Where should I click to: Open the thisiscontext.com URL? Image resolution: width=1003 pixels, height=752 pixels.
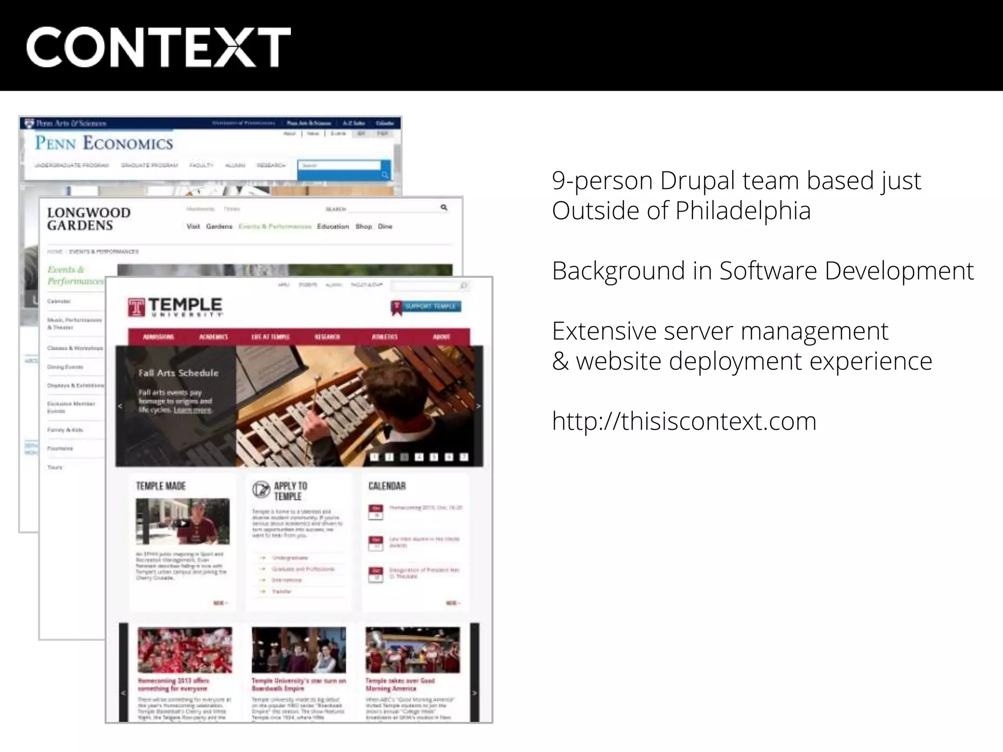(x=684, y=421)
